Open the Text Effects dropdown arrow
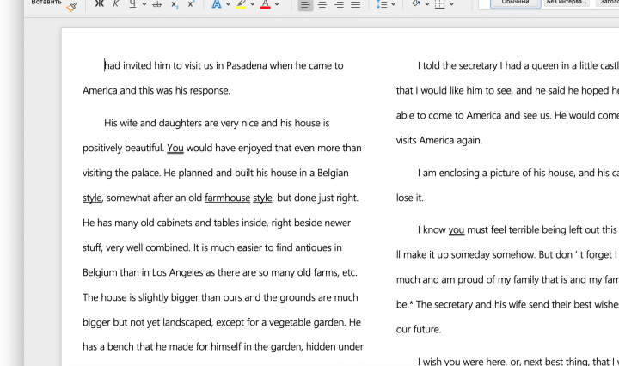The height and width of the screenshot is (366, 619). coord(228,4)
